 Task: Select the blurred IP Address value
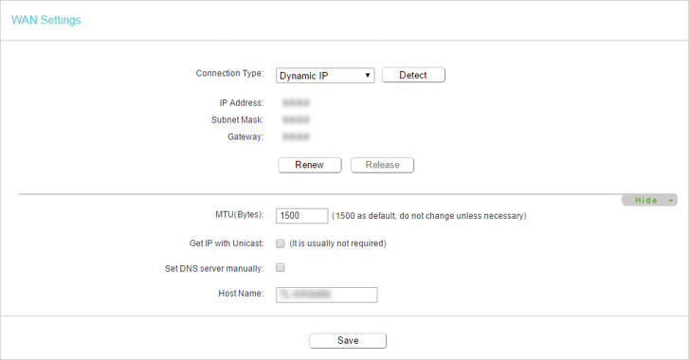point(296,102)
